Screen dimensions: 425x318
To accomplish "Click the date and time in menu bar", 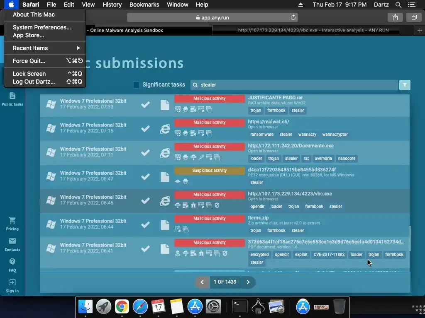I will [340, 5].
